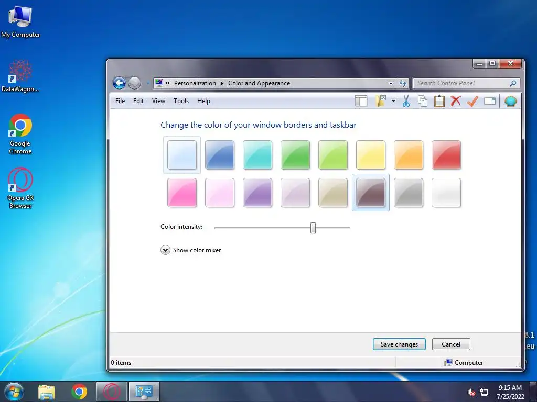Select the tan Taupe swatch
Screen dimensions: 537x402
coord(333,193)
